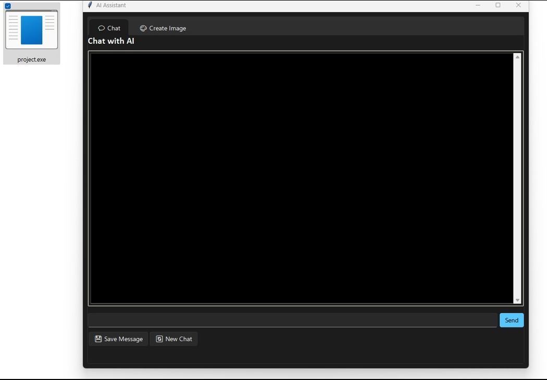The image size is (547, 380).
Task: Click the chat scrollbar down arrow
Action: [x=517, y=300]
